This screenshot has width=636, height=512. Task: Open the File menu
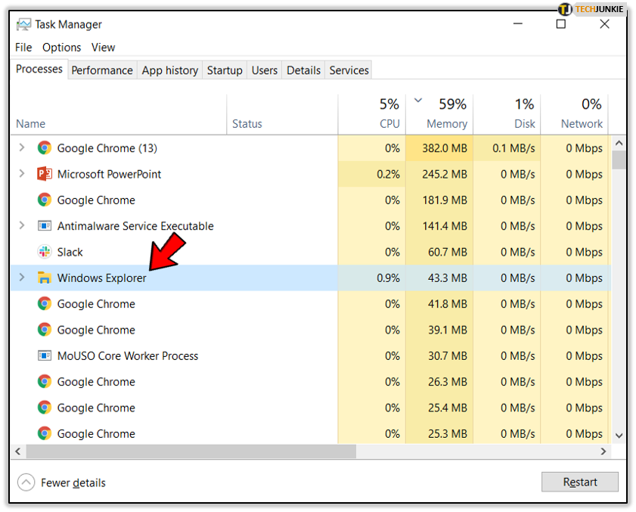click(23, 48)
